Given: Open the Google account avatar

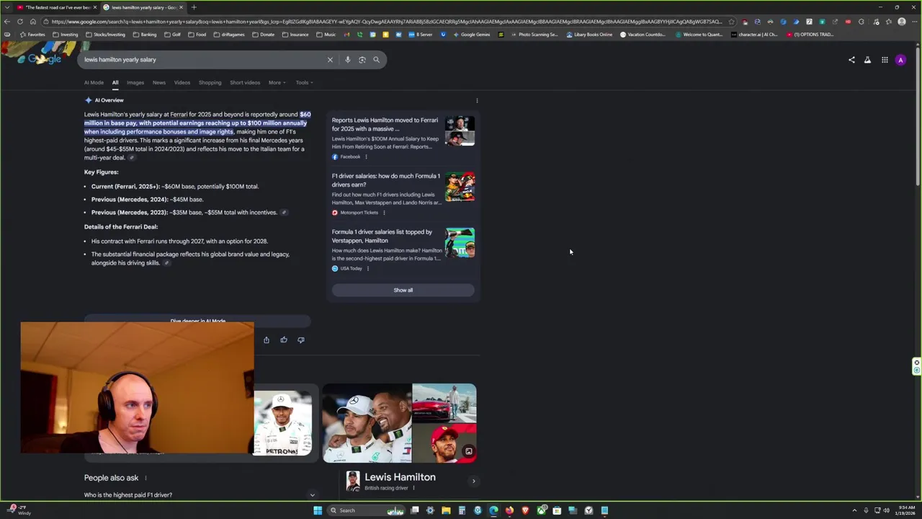Looking at the screenshot, I should tap(900, 60).
